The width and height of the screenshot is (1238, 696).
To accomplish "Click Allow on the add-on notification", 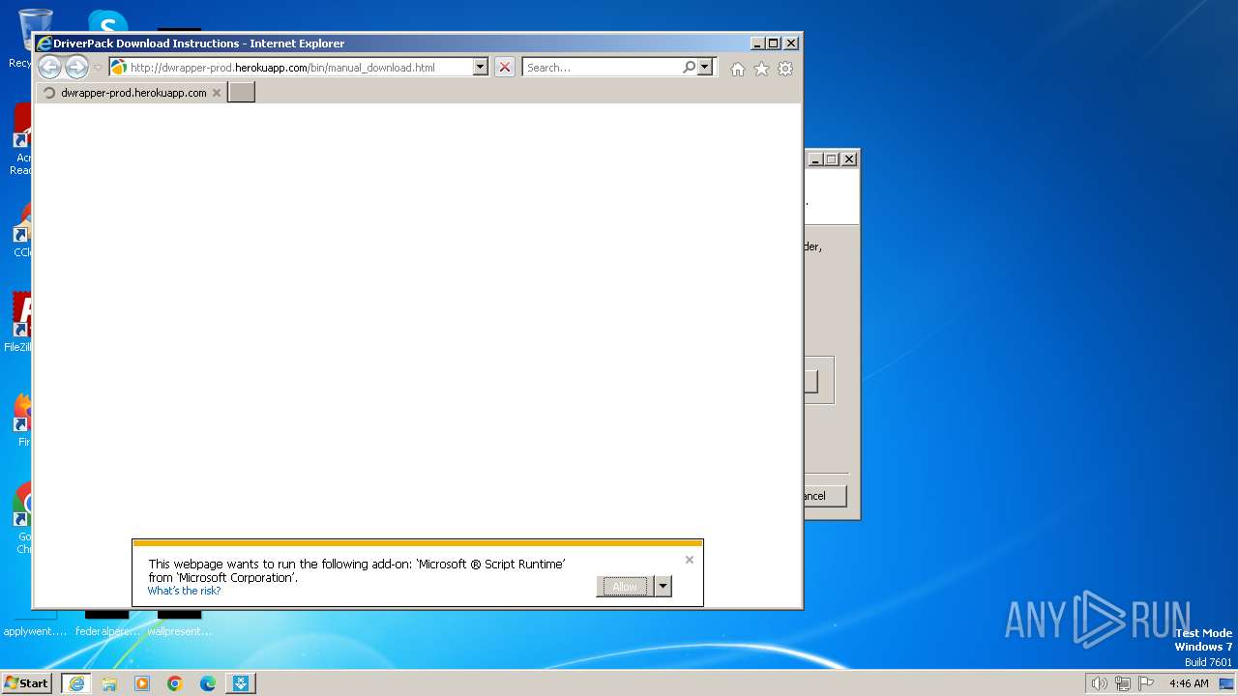I will [625, 587].
